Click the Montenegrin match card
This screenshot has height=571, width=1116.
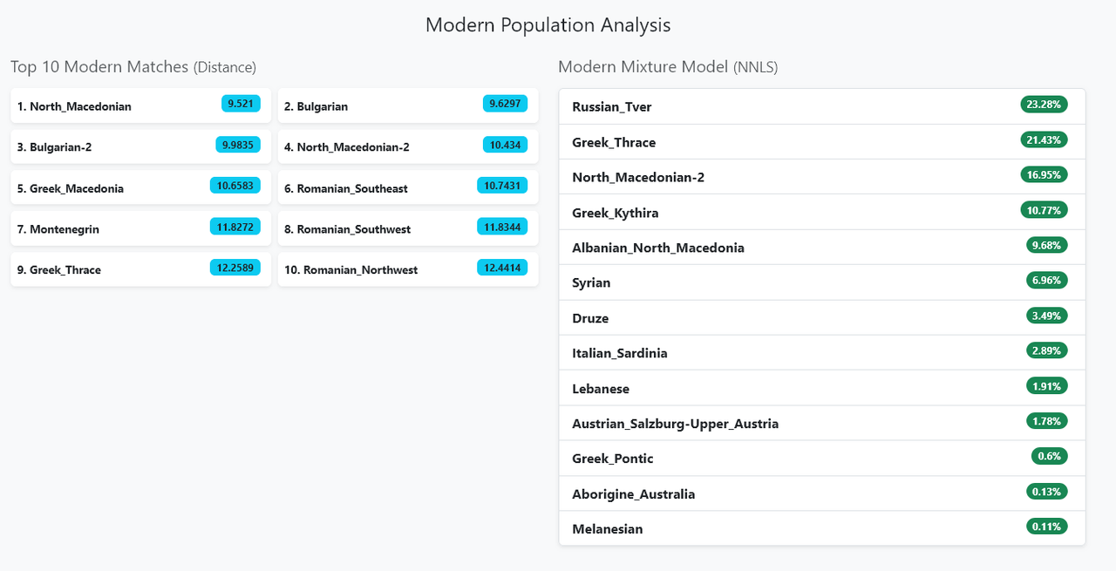(x=140, y=229)
